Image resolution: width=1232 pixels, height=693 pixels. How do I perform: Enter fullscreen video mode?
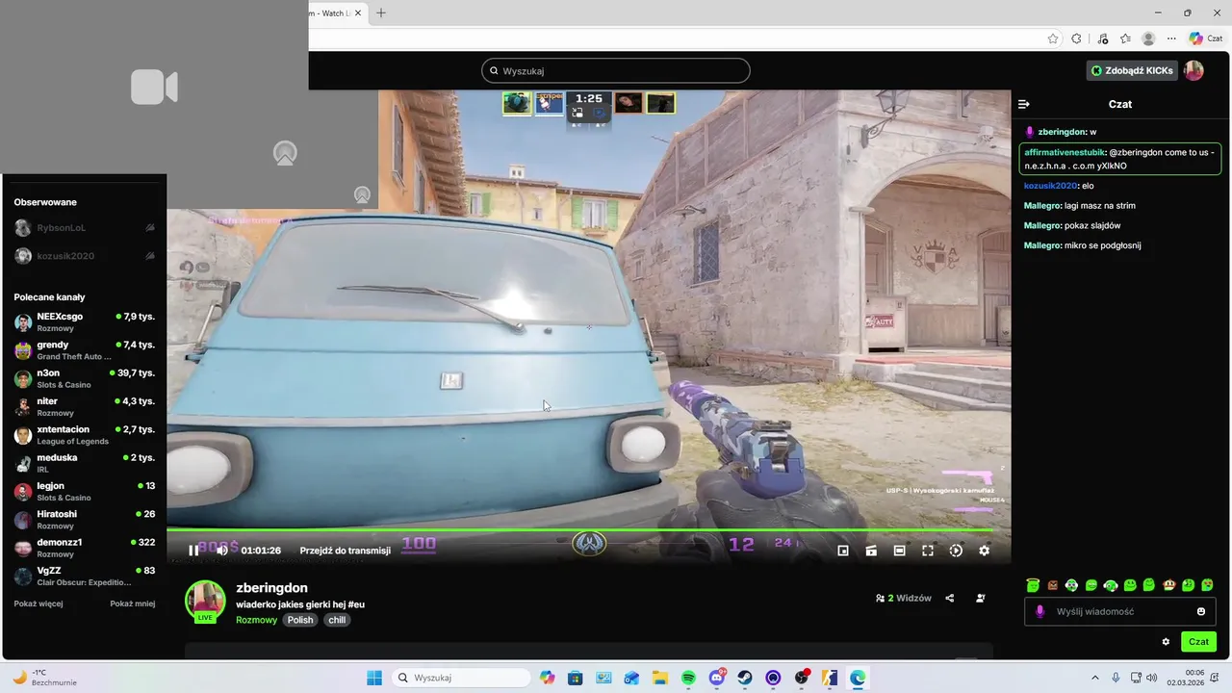pos(928,551)
